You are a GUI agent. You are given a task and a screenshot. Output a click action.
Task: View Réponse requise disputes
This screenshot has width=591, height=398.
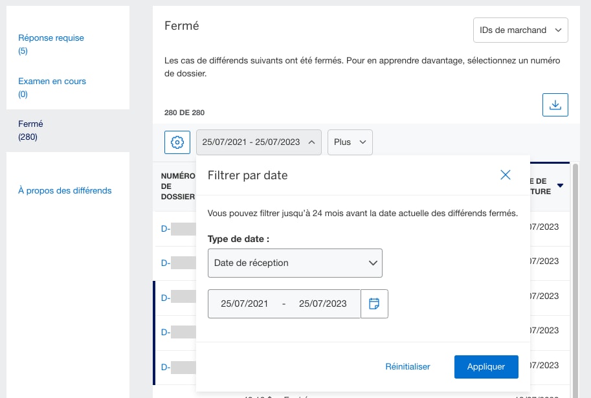coord(51,38)
